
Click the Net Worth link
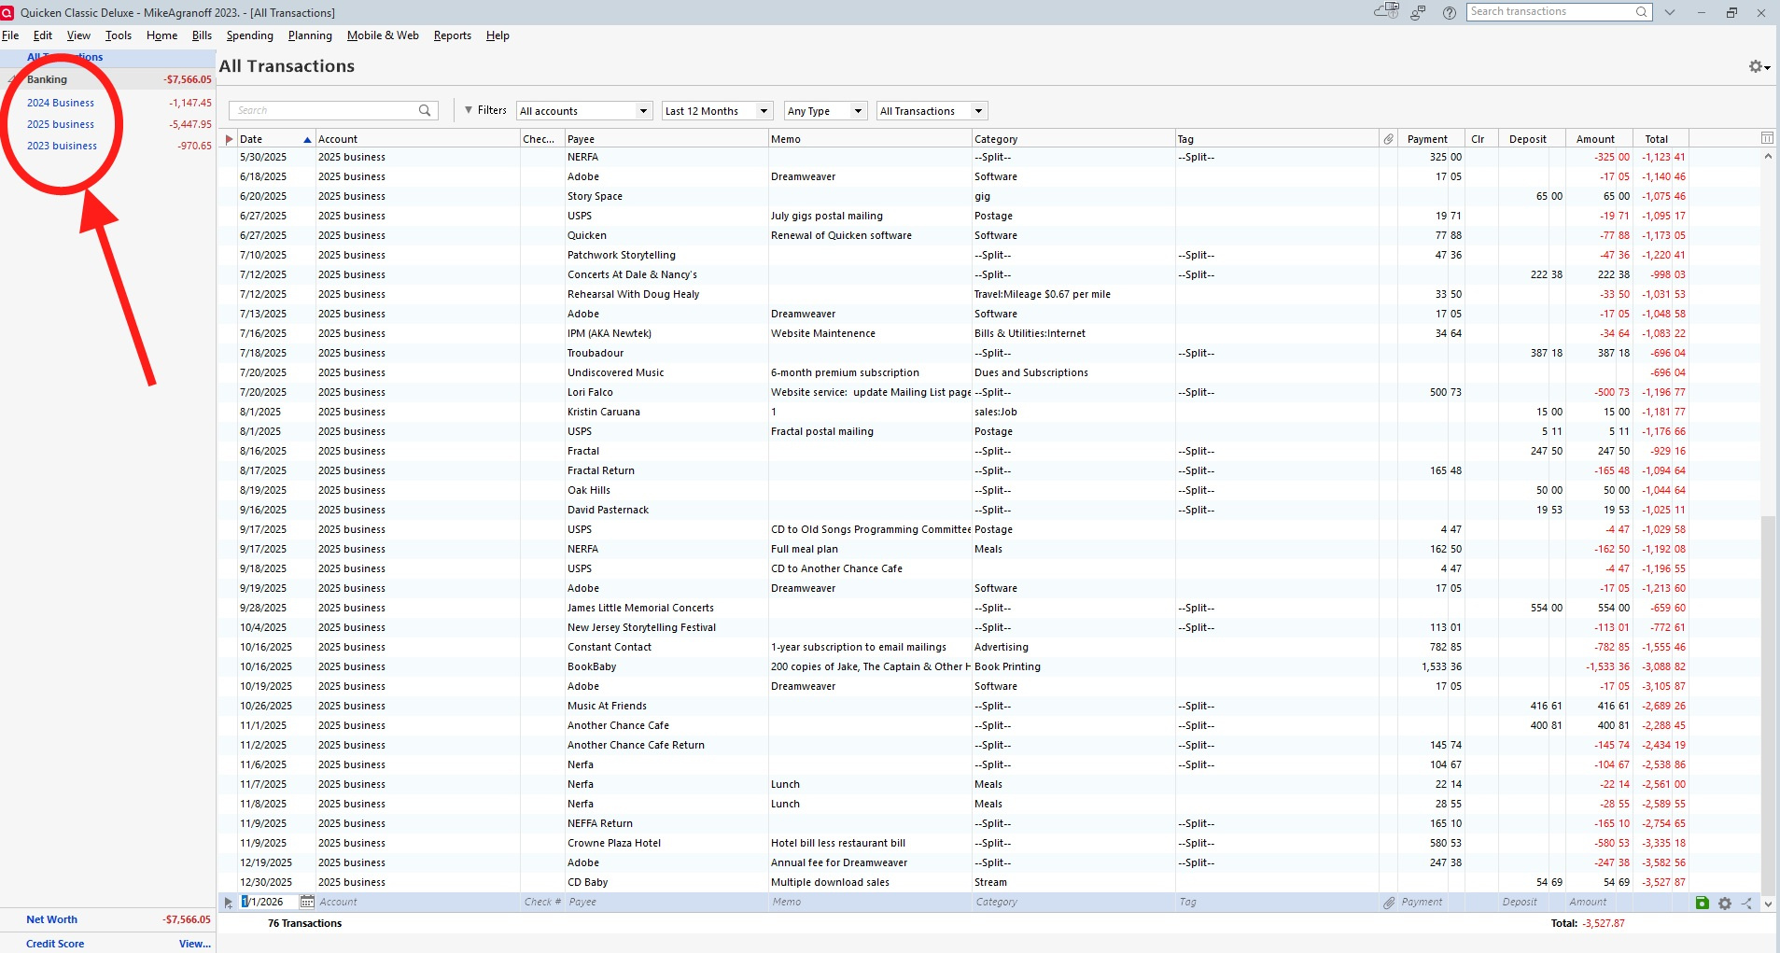pos(52,919)
